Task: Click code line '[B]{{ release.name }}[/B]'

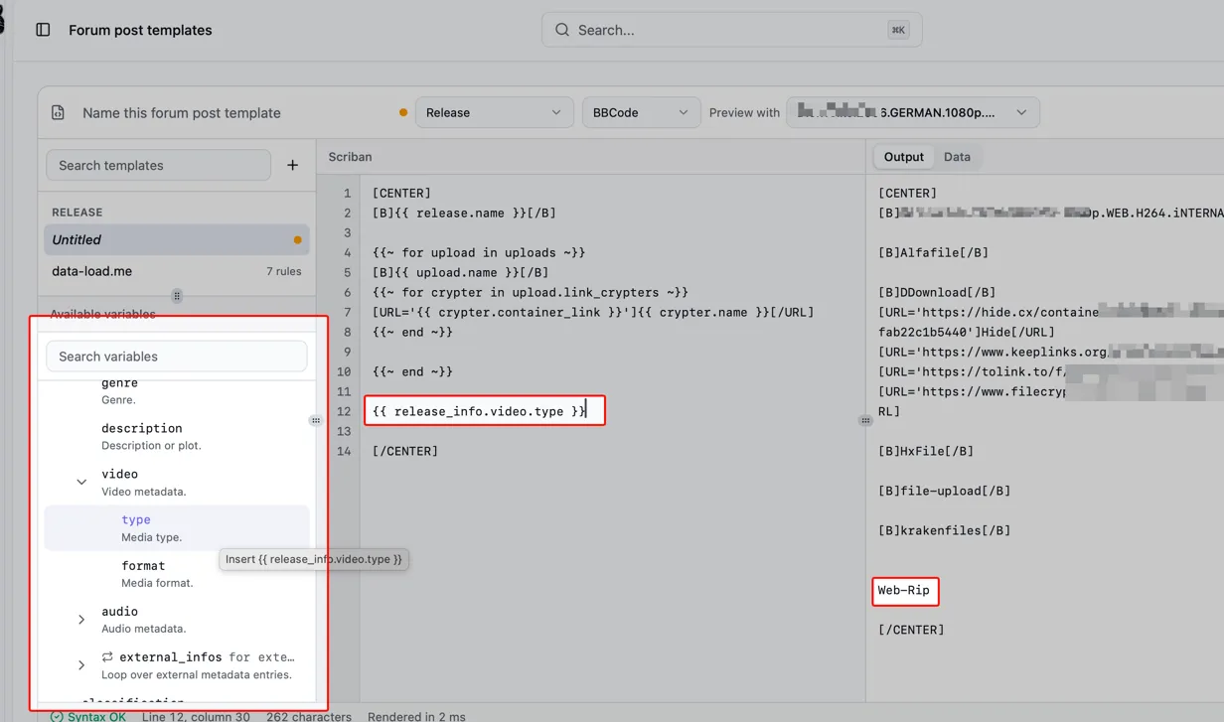Action: coord(464,213)
